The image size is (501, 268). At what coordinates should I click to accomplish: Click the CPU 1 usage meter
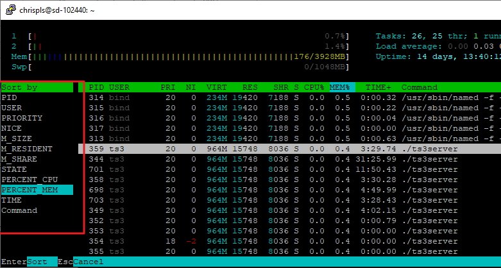[180, 36]
